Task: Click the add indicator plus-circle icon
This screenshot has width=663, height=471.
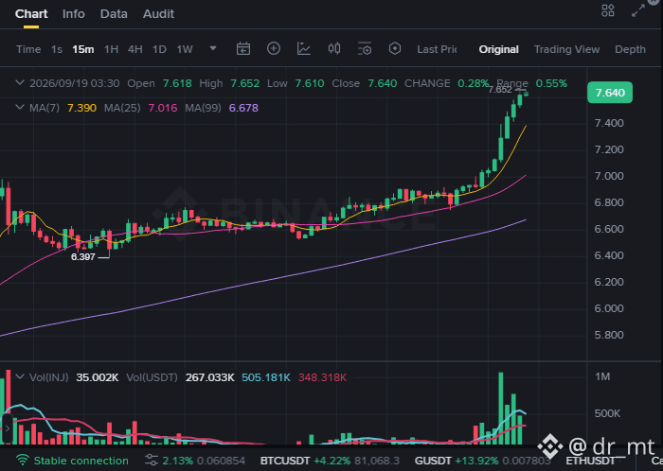Action: coord(274,48)
